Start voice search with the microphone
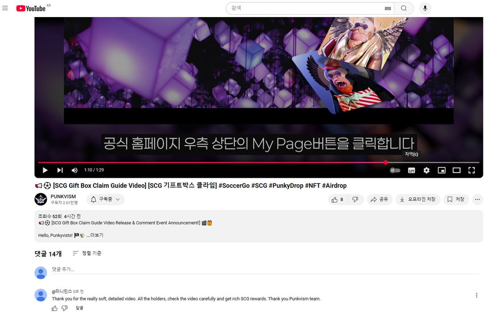The image size is (487, 317). click(425, 8)
